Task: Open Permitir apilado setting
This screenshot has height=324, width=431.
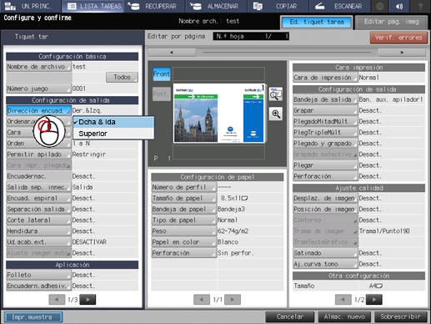Action: [x=38, y=154]
